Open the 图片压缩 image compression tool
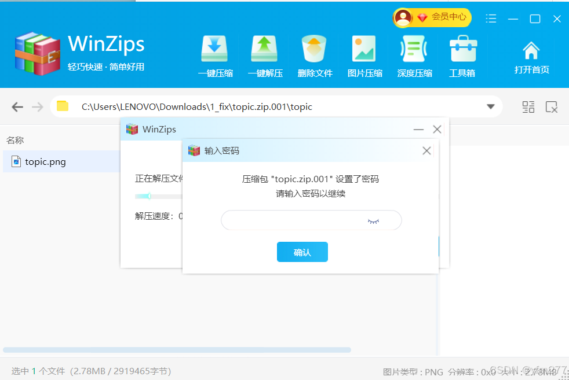The image size is (569, 380). coord(364,57)
